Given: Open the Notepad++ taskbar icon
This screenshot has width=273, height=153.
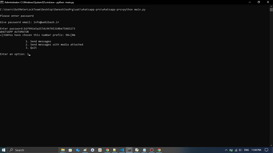Looking at the screenshot, I should coord(115,150).
